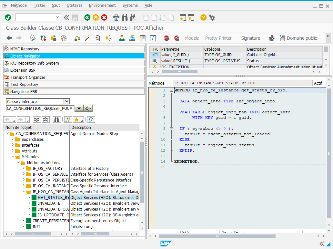Open the Système menu
Viewport: 333px width, 249px height.
[130, 5]
